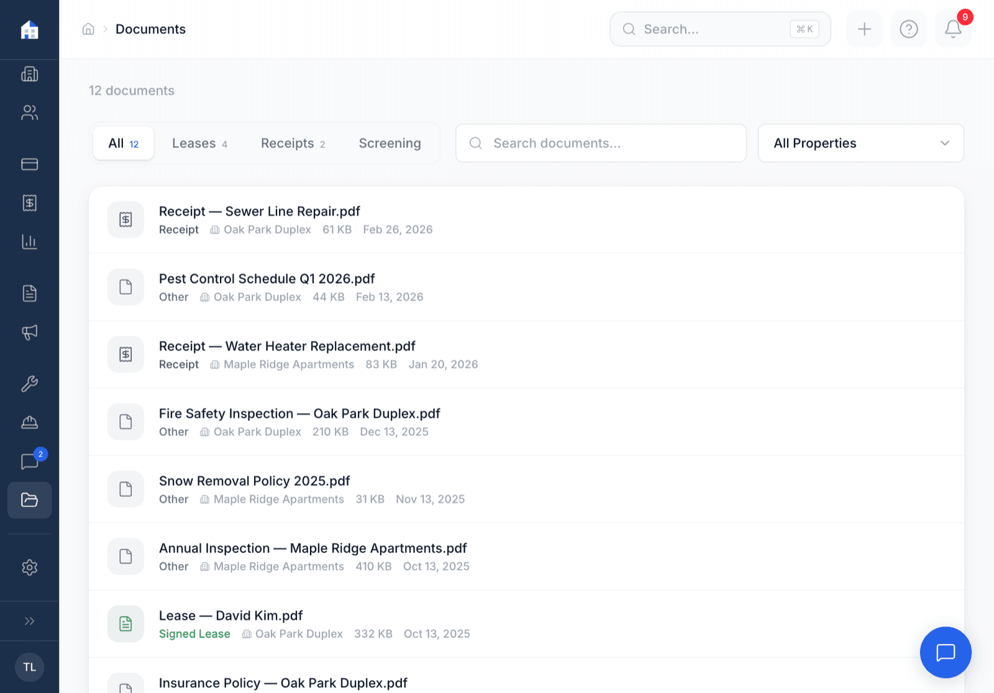Image resolution: width=994 pixels, height=693 pixels.
Task: Open the Maintenance wrench icon in sidebar
Action: (29, 384)
